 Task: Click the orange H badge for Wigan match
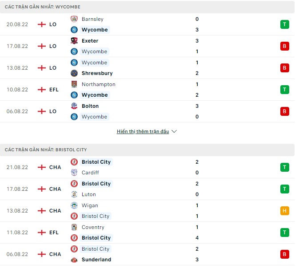[284, 211]
